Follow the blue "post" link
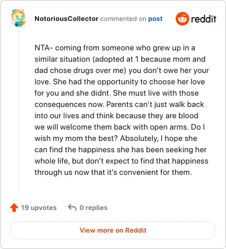Image resolution: width=226 pixels, height=249 pixels. 155,19
